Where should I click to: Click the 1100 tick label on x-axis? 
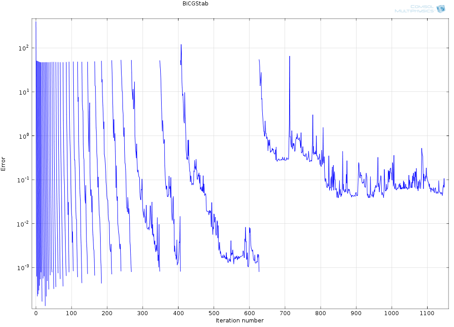[427, 313]
